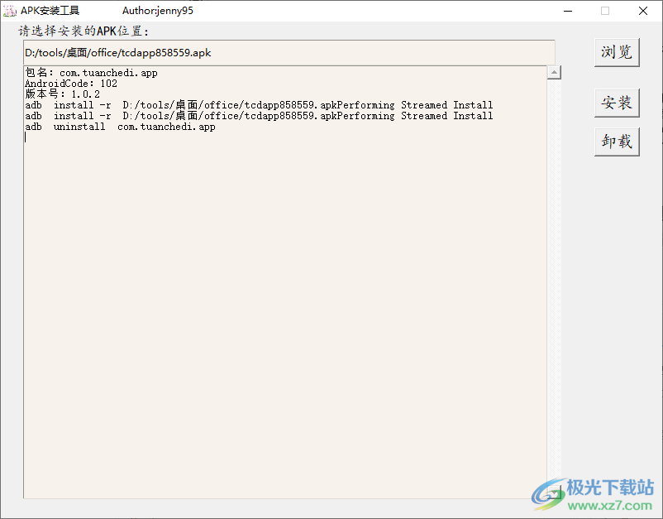Image resolution: width=663 pixels, height=519 pixels.
Task: Click the log scrollbar up arrow
Action: (555, 73)
